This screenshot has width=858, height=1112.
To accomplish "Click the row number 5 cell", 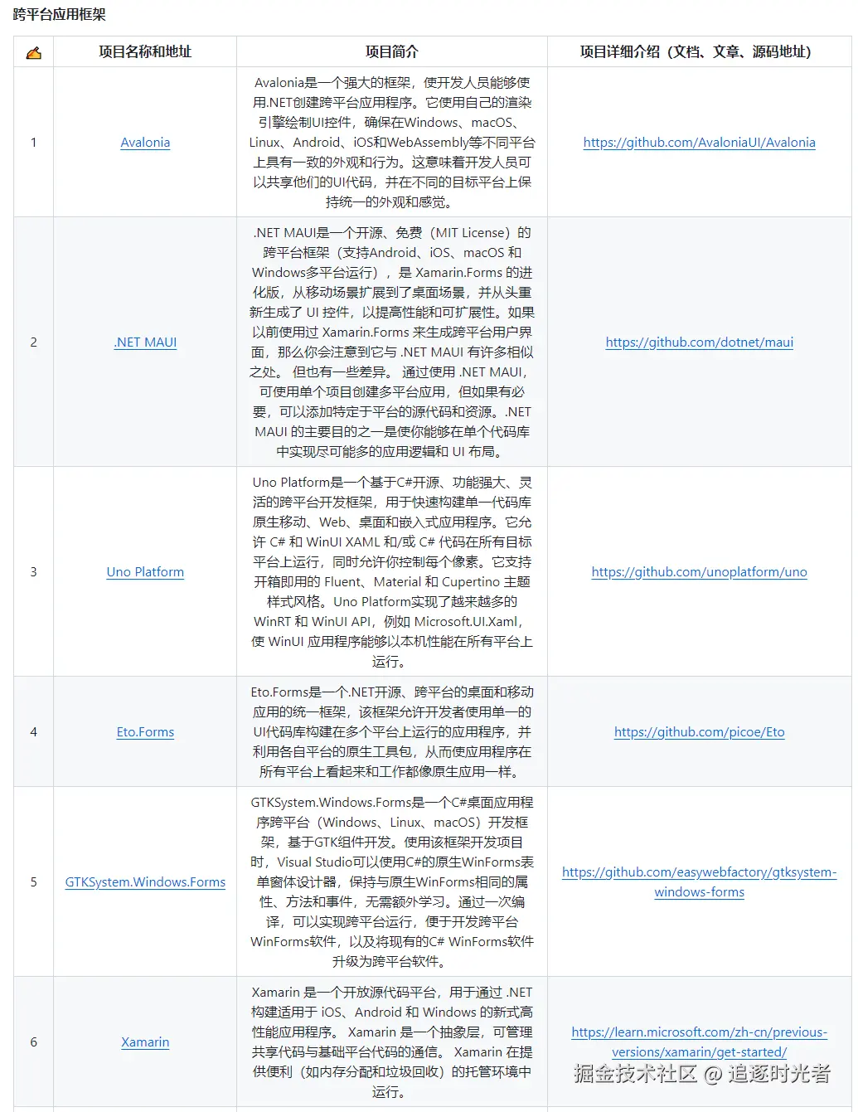I will click(x=33, y=882).
